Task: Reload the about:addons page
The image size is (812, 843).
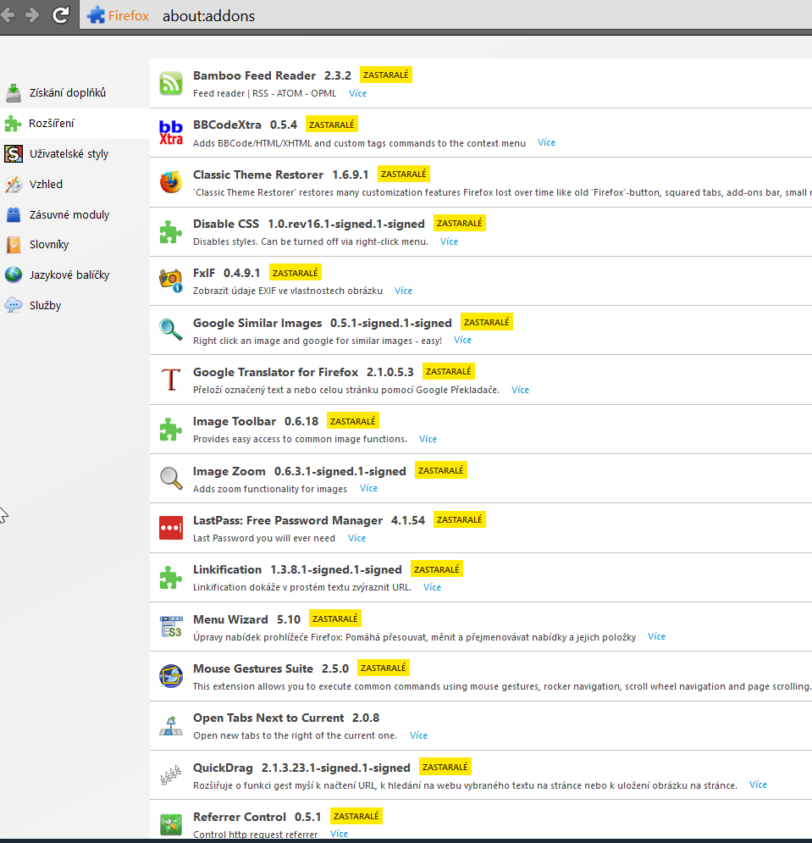Action: tap(60, 15)
